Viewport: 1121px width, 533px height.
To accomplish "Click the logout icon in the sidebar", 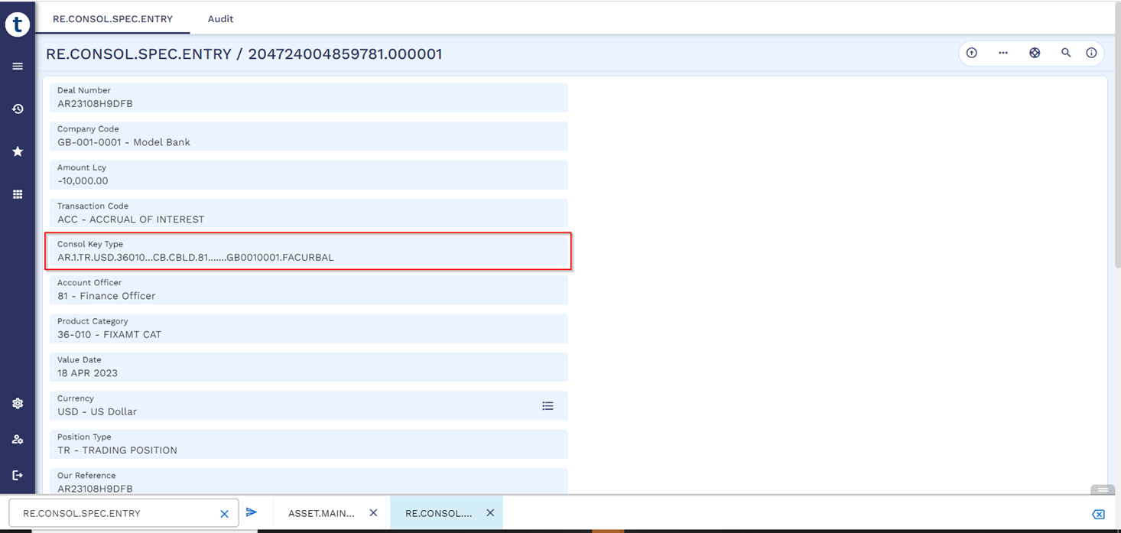I will (18, 476).
